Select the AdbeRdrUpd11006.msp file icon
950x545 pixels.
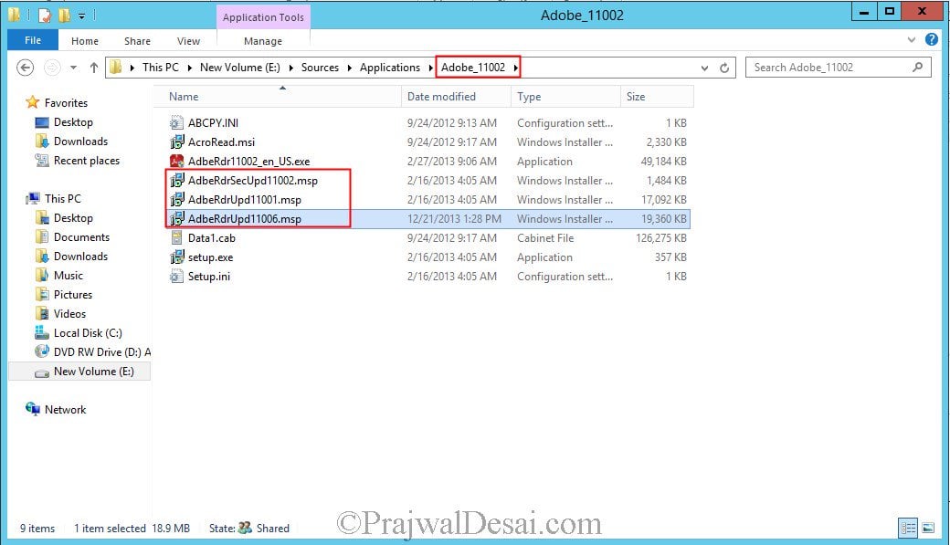[x=176, y=218]
